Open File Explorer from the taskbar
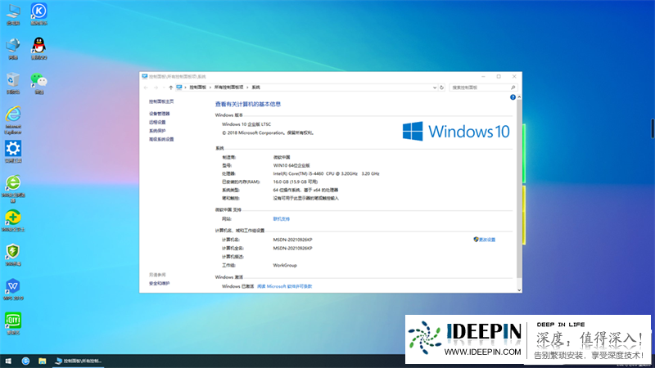The width and height of the screenshot is (655, 368). point(43,361)
